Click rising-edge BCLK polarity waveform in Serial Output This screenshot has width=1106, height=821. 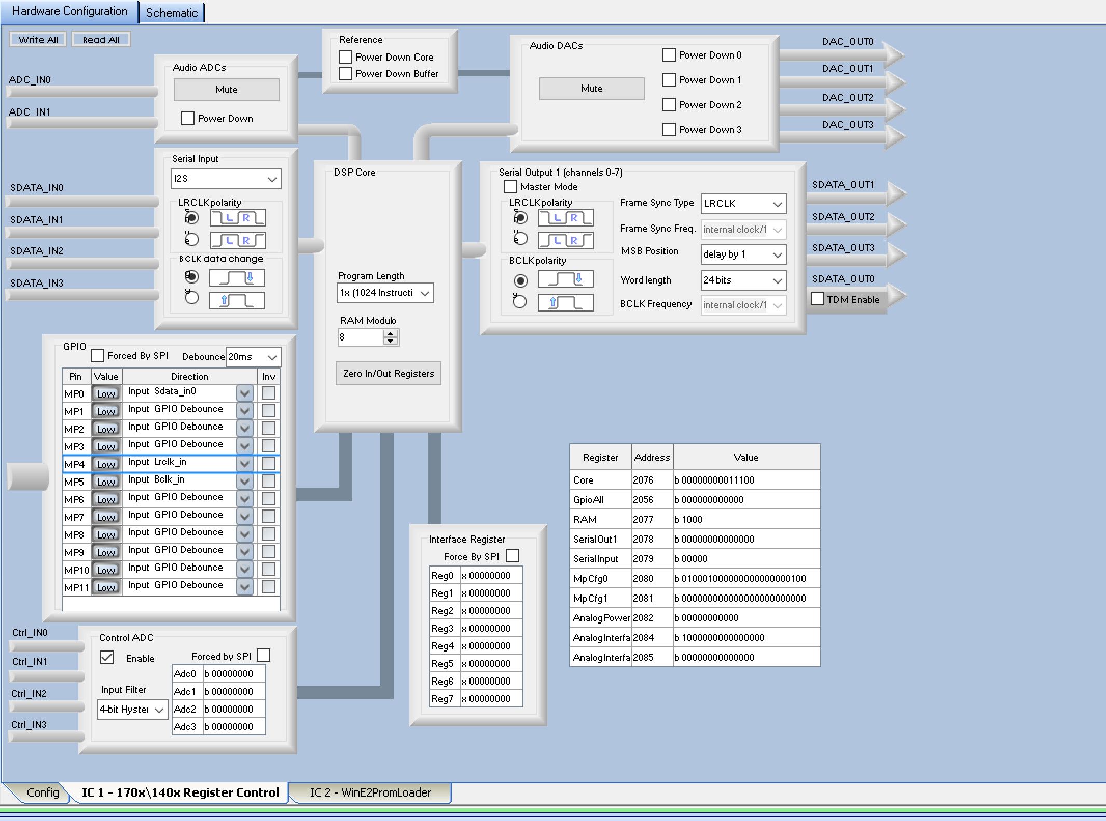pyautogui.click(x=566, y=302)
